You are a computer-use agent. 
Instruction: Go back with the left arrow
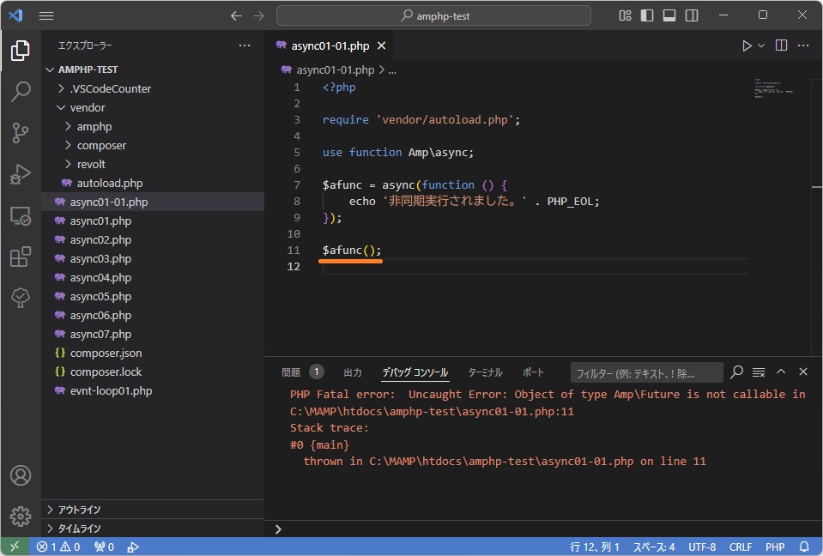[x=236, y=15]
